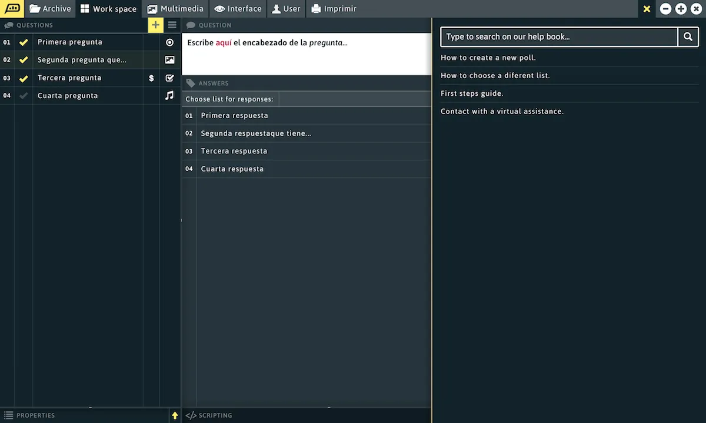This screenshot has height=423, width=706.
Task: Toggle the checkmark for Tercera pregunta
Action: [x=24, y=78]
